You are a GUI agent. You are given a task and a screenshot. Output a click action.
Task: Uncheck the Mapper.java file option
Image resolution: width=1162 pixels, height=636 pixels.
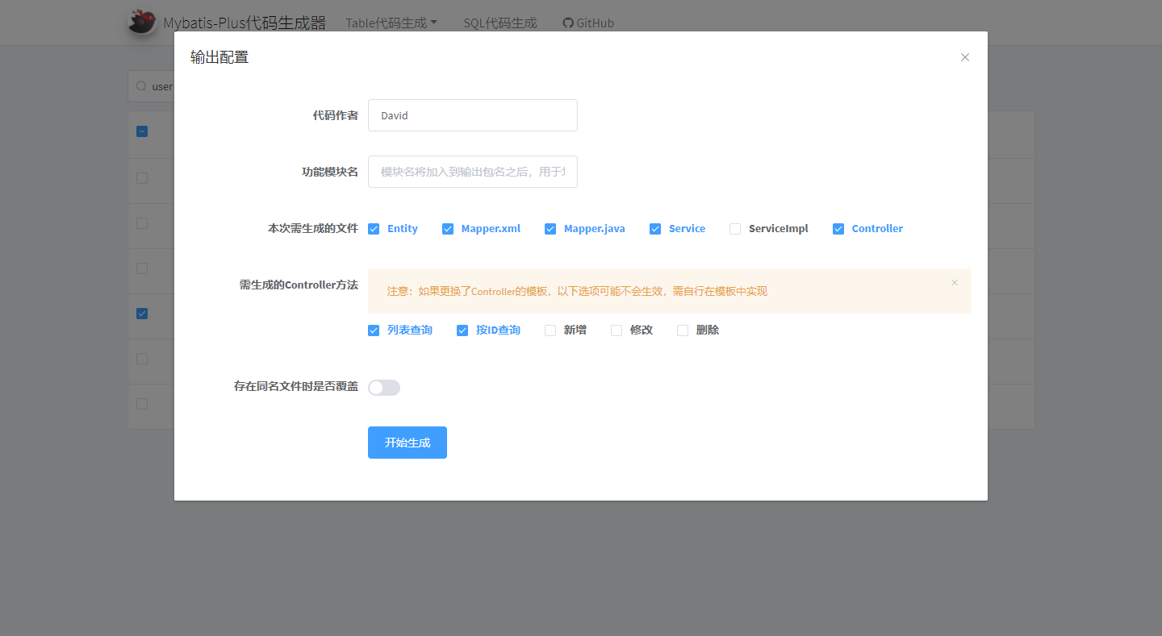[550, 229]
